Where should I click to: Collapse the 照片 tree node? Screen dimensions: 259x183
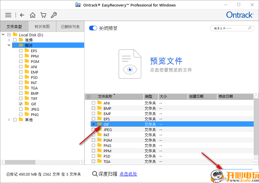click(x=9, y=45)
